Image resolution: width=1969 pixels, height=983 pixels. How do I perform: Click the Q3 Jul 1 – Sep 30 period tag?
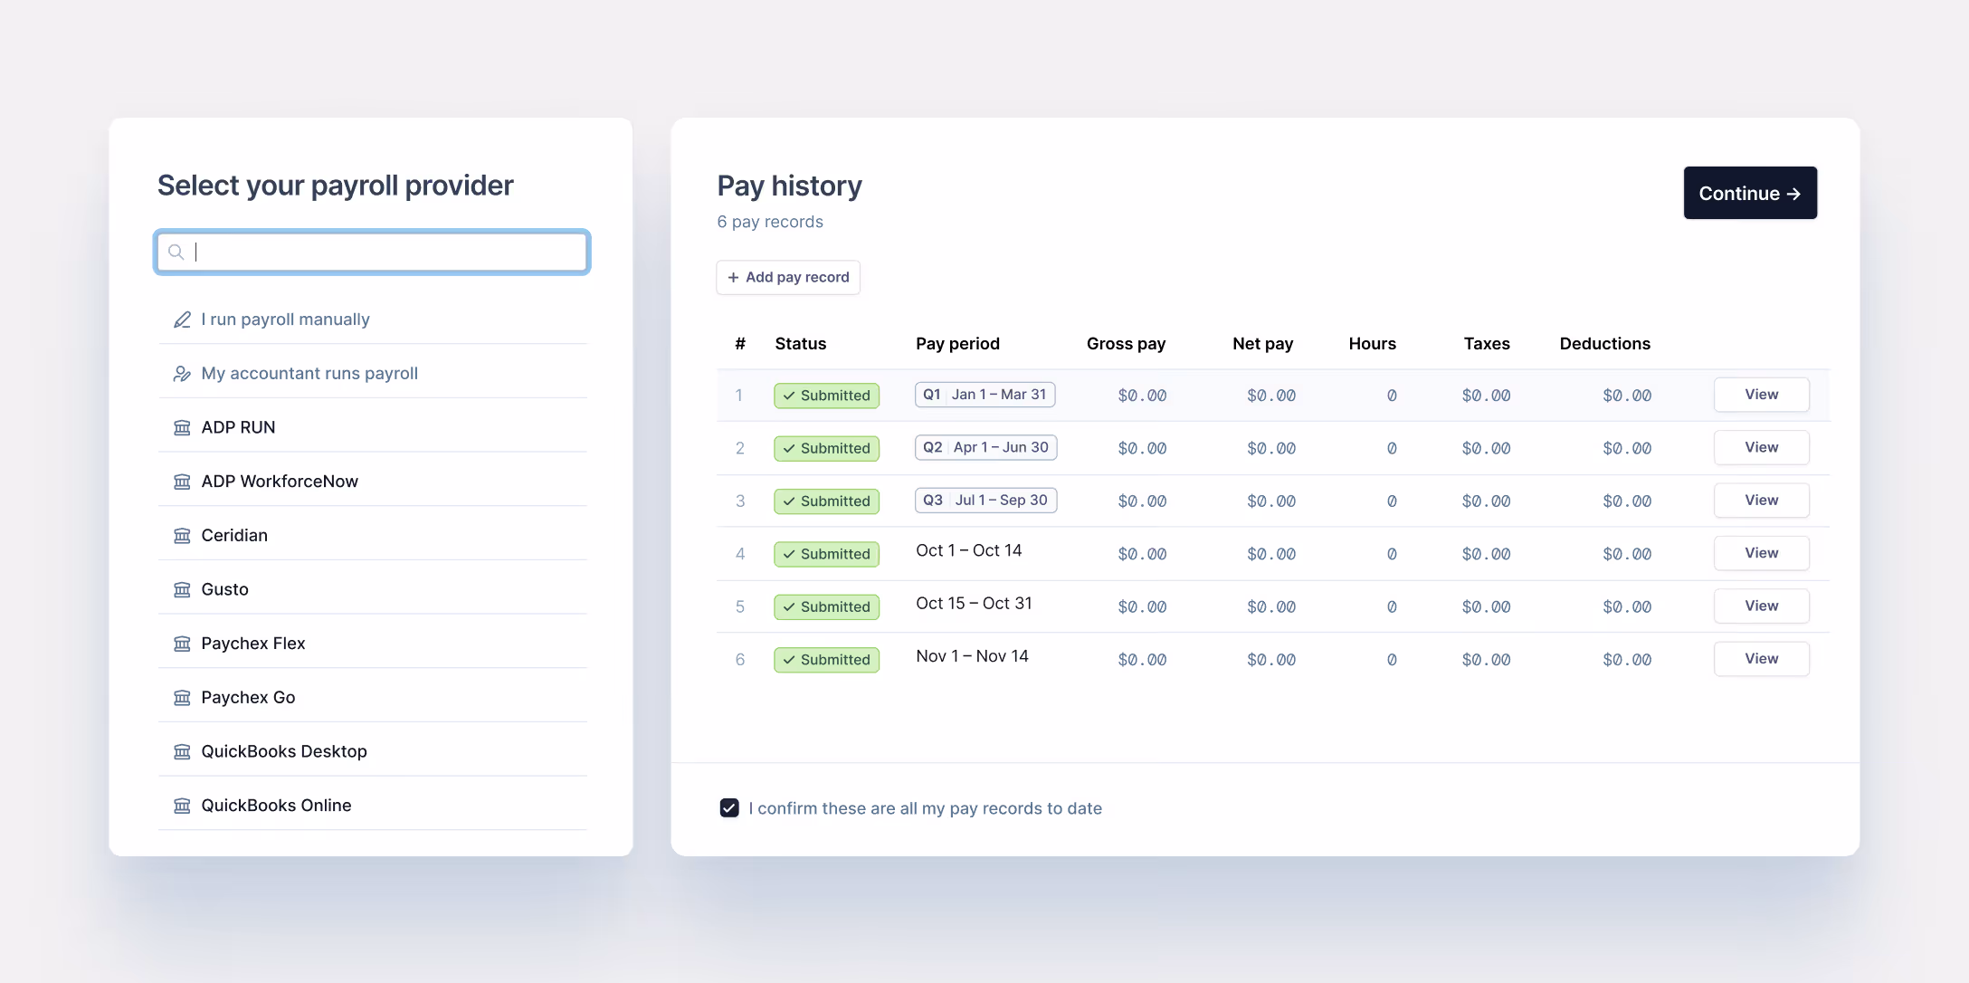[x=985, y=501]
